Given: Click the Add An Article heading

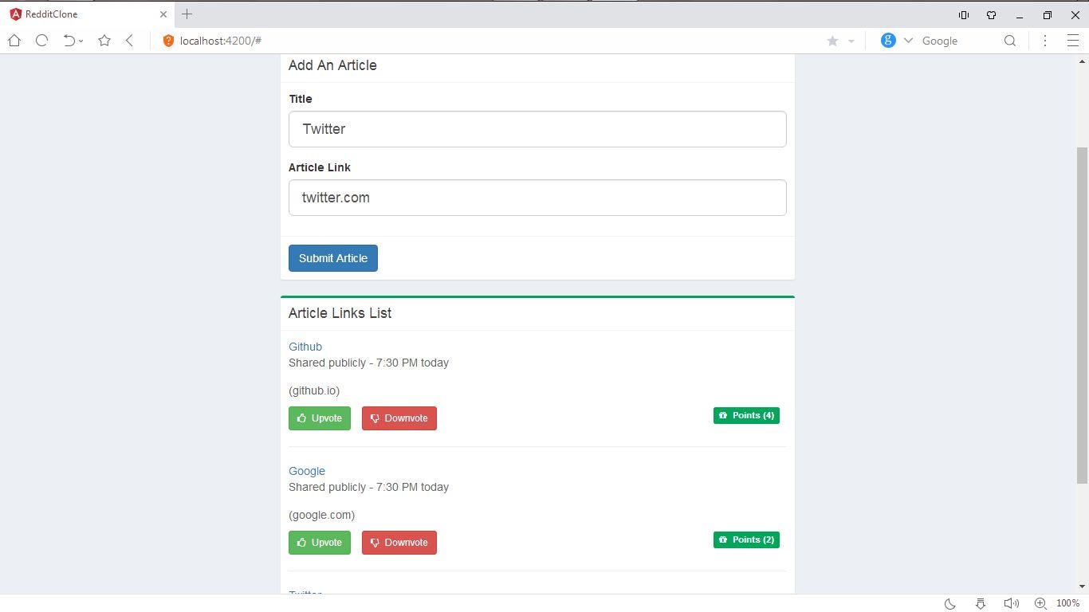Looking at the screenshot, I should coord(332,65).
